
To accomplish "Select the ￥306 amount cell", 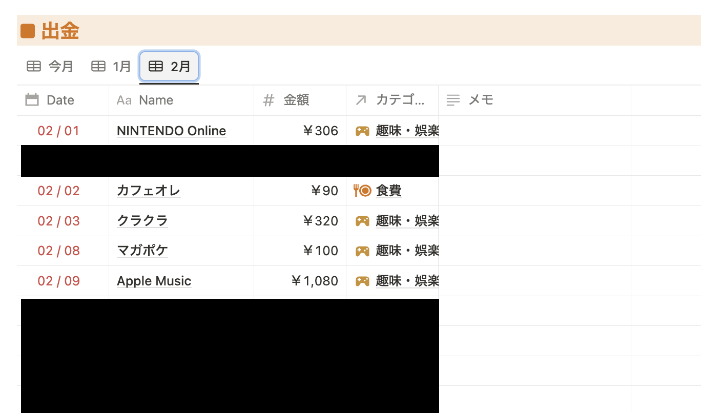I will click(x=300, y=131).
